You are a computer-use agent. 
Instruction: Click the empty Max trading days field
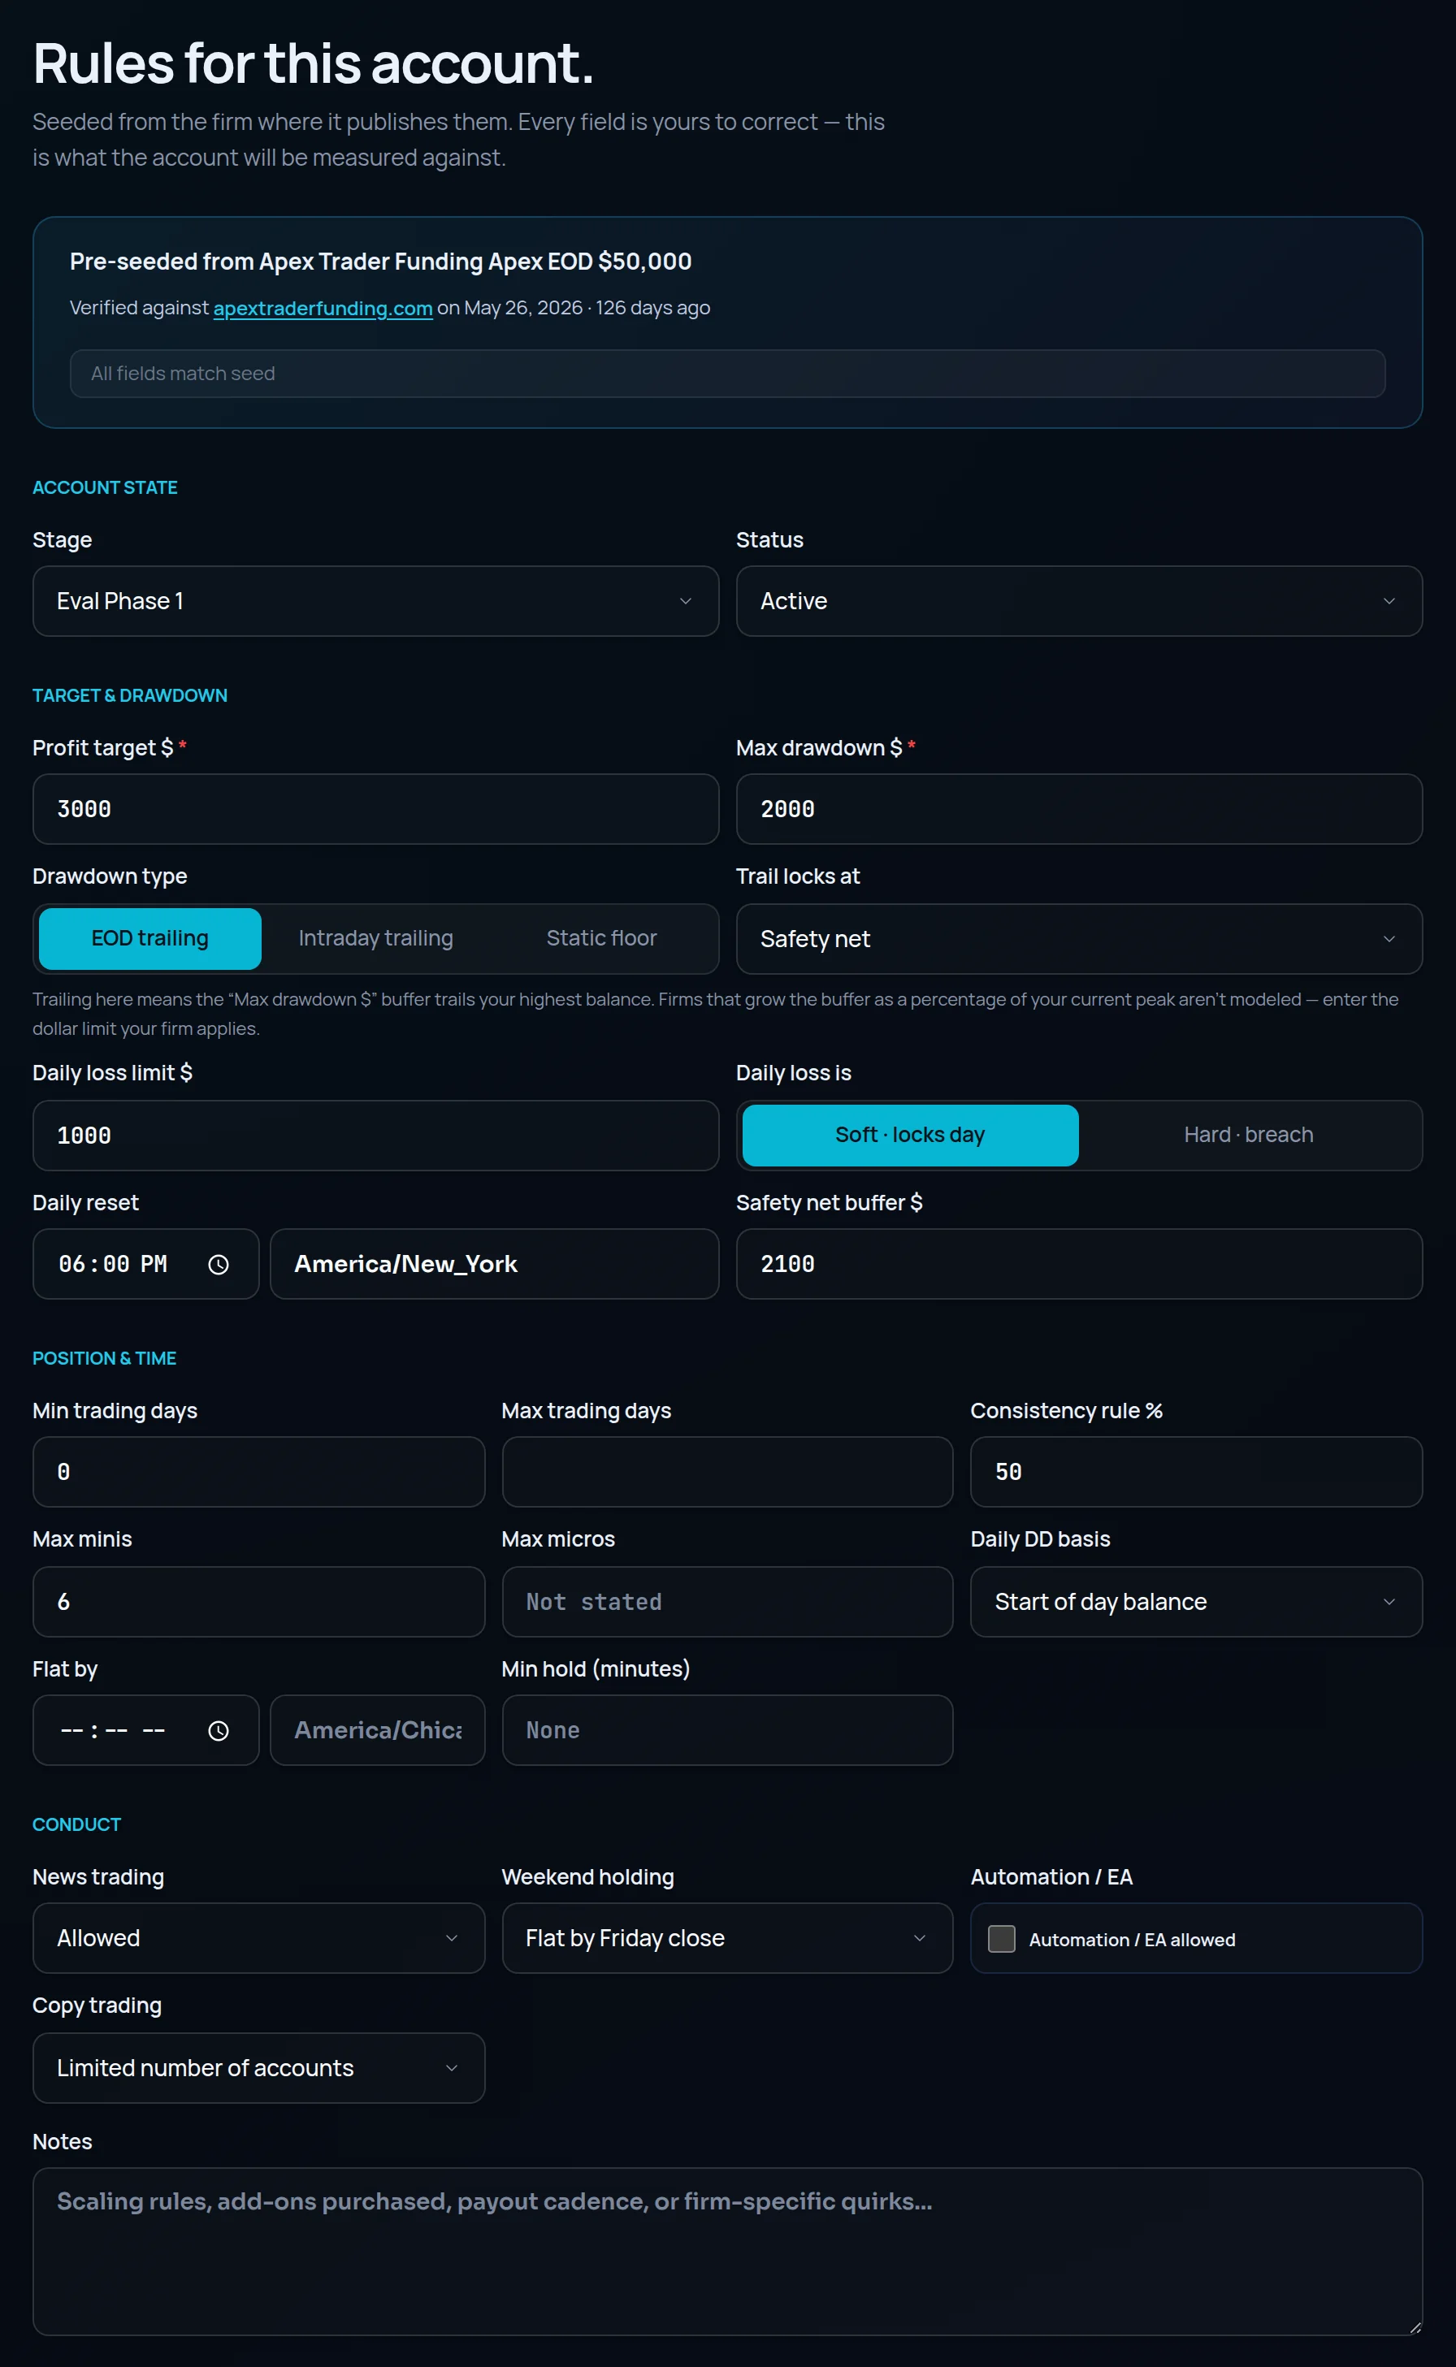click(x=727, y=1471)
